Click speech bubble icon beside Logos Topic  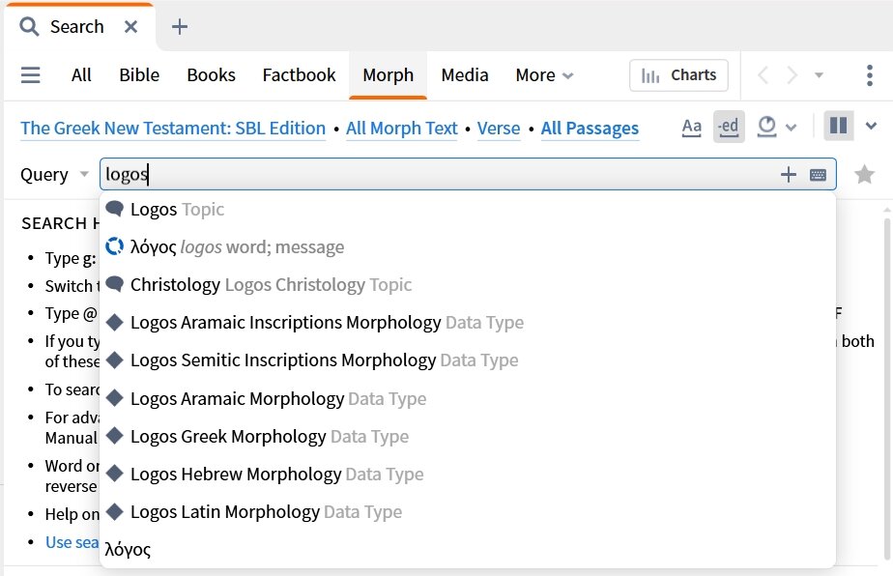(x=114, y=209)
